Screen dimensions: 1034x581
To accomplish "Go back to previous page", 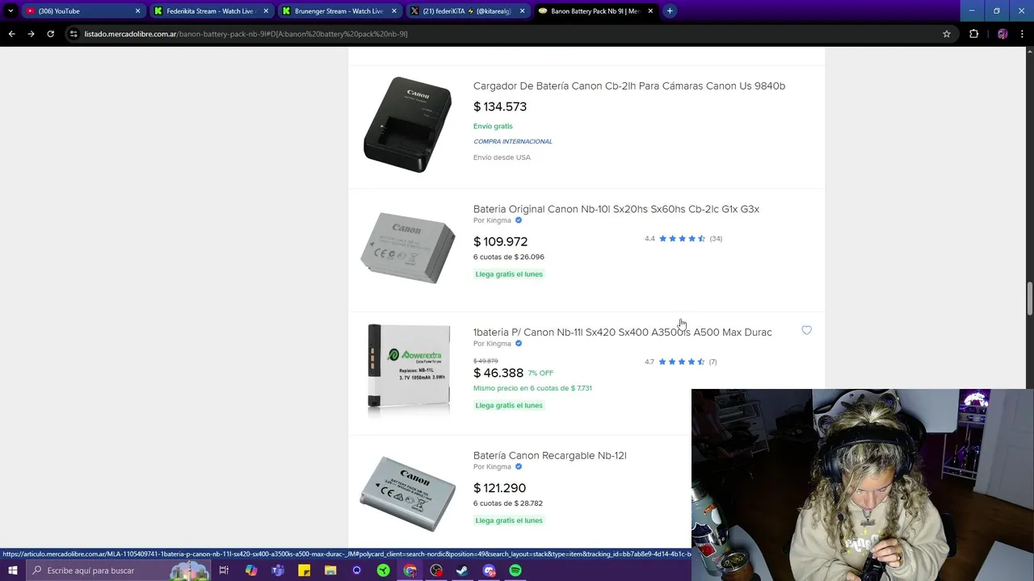I will [11, 34].
